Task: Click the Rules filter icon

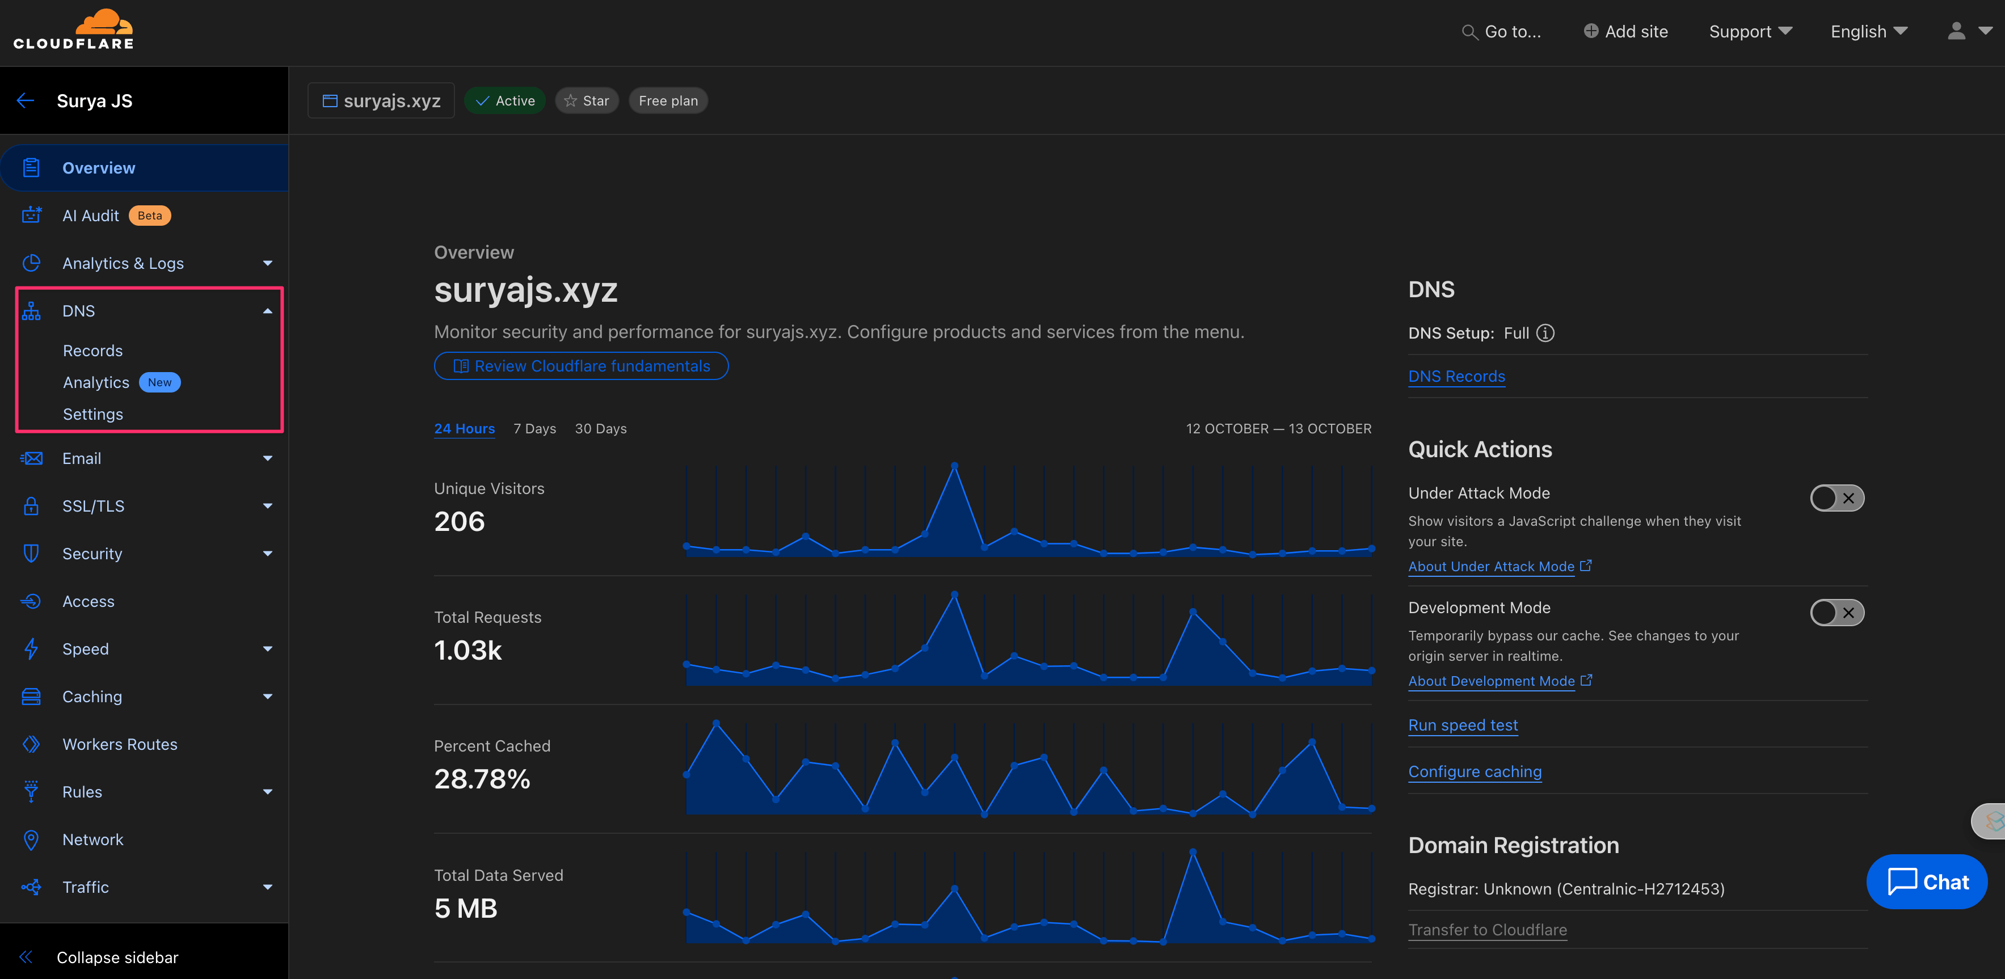Action: 31,791
